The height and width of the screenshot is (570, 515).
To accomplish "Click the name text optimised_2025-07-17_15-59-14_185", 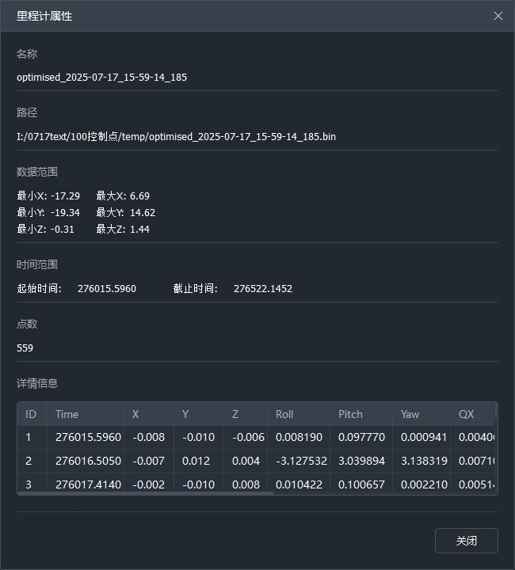I will coord(101,78).
